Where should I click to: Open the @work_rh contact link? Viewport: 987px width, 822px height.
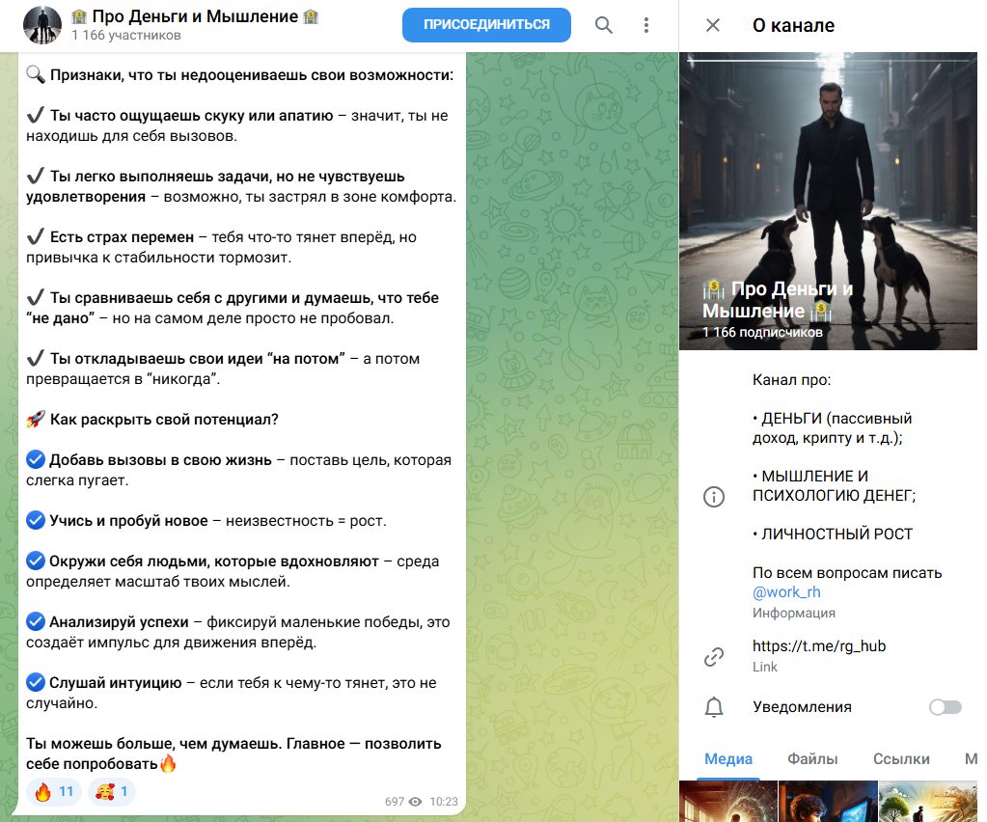pos(786,592)
